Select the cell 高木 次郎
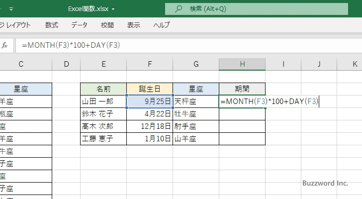This screenshot has height=199, width=362. click(x=103, y=126)
